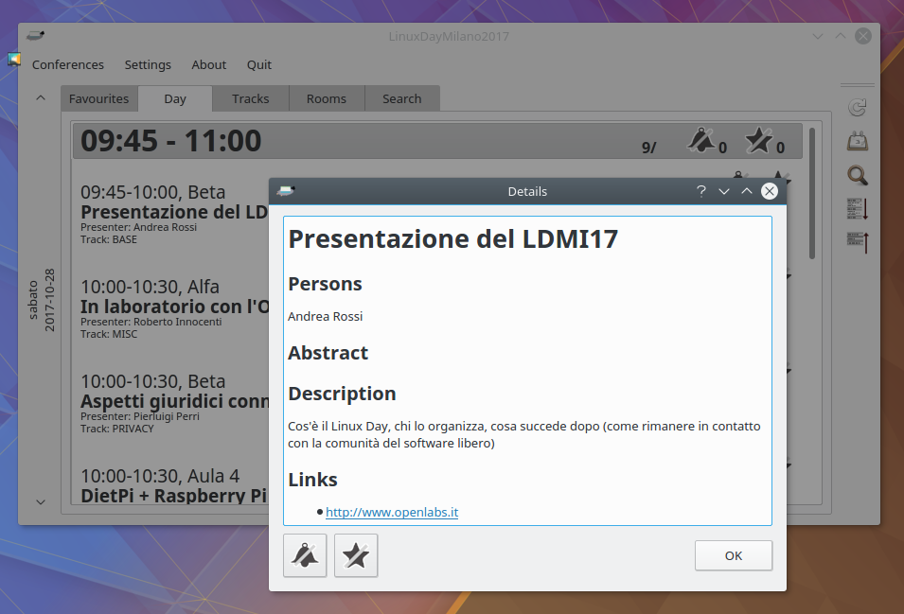Click the Presentazione del LDMI17 title in Details
Image resolution: width=904 pixels, height=614 pixels.
(x=453, y=239)
